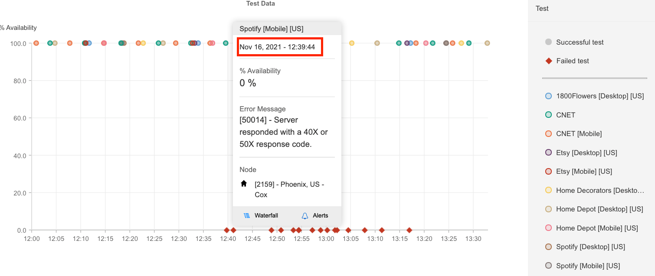Click the yellow successful marker near 13:05
Image resolution: width=655 pixels, height=276 pixels.
tap(352, 43)
